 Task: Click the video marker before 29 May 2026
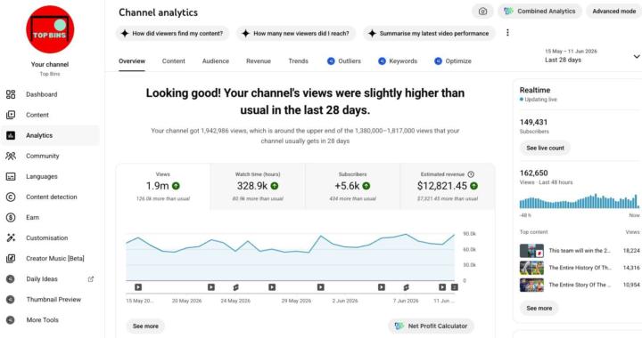272,287
